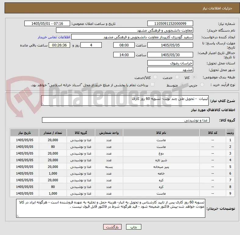The width and height of the screenshot is (240, 235).
Task: Click the price validity date 1405/05/30 field
Action: tap(170, 55)
